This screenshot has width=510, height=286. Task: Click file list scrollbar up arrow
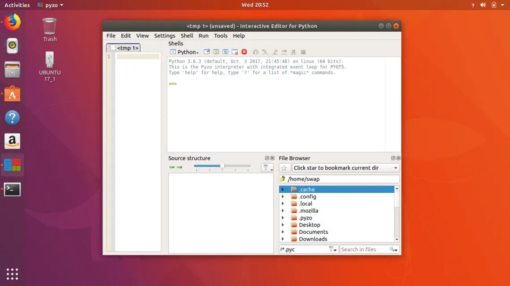[397, 188]
